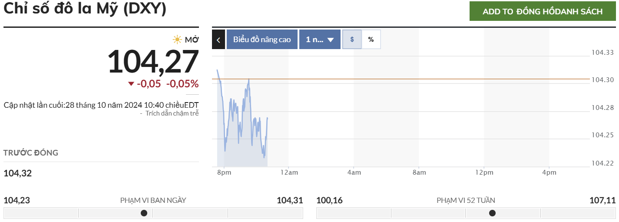Open the "1 n..." time range dropdown

[320, 40]
